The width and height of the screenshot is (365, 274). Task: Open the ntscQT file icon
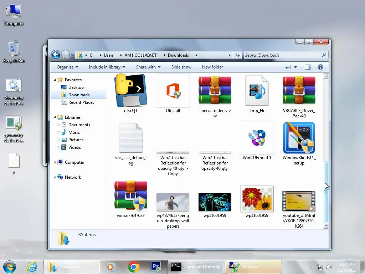coord(130,90)
